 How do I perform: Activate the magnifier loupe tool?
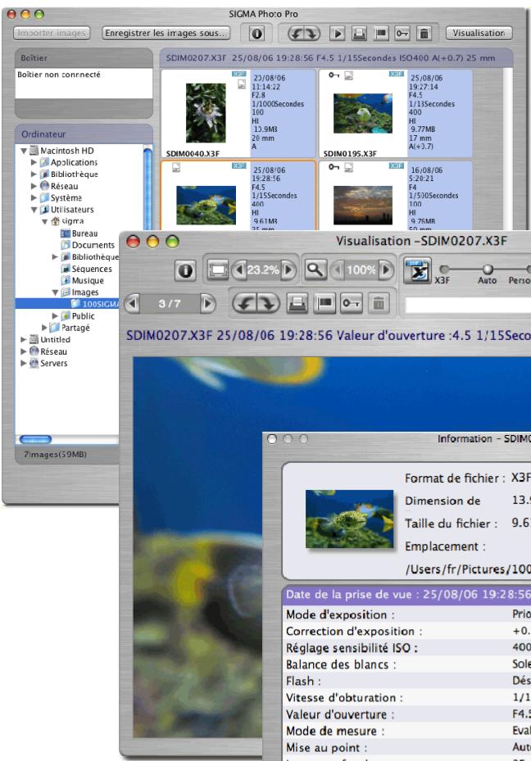coord(315,270)
